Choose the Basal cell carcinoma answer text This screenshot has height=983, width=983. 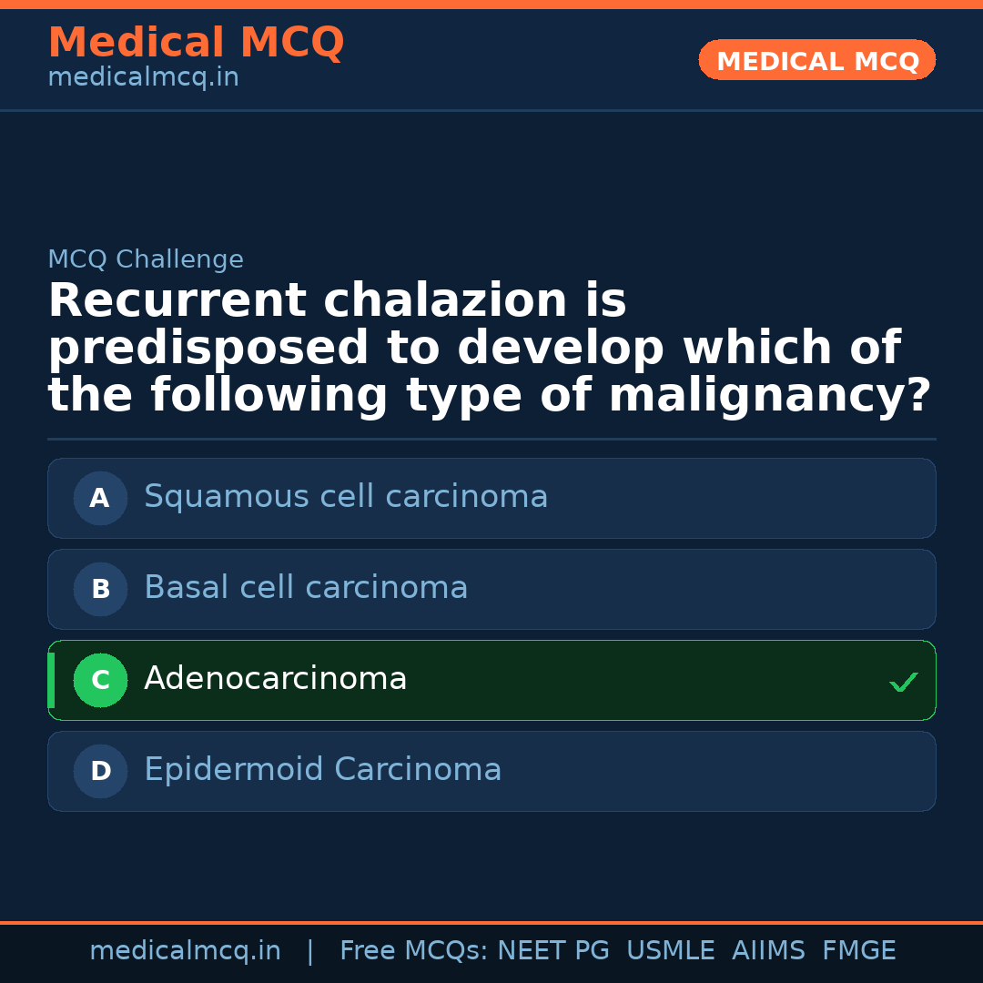click(x=306, y=588)
